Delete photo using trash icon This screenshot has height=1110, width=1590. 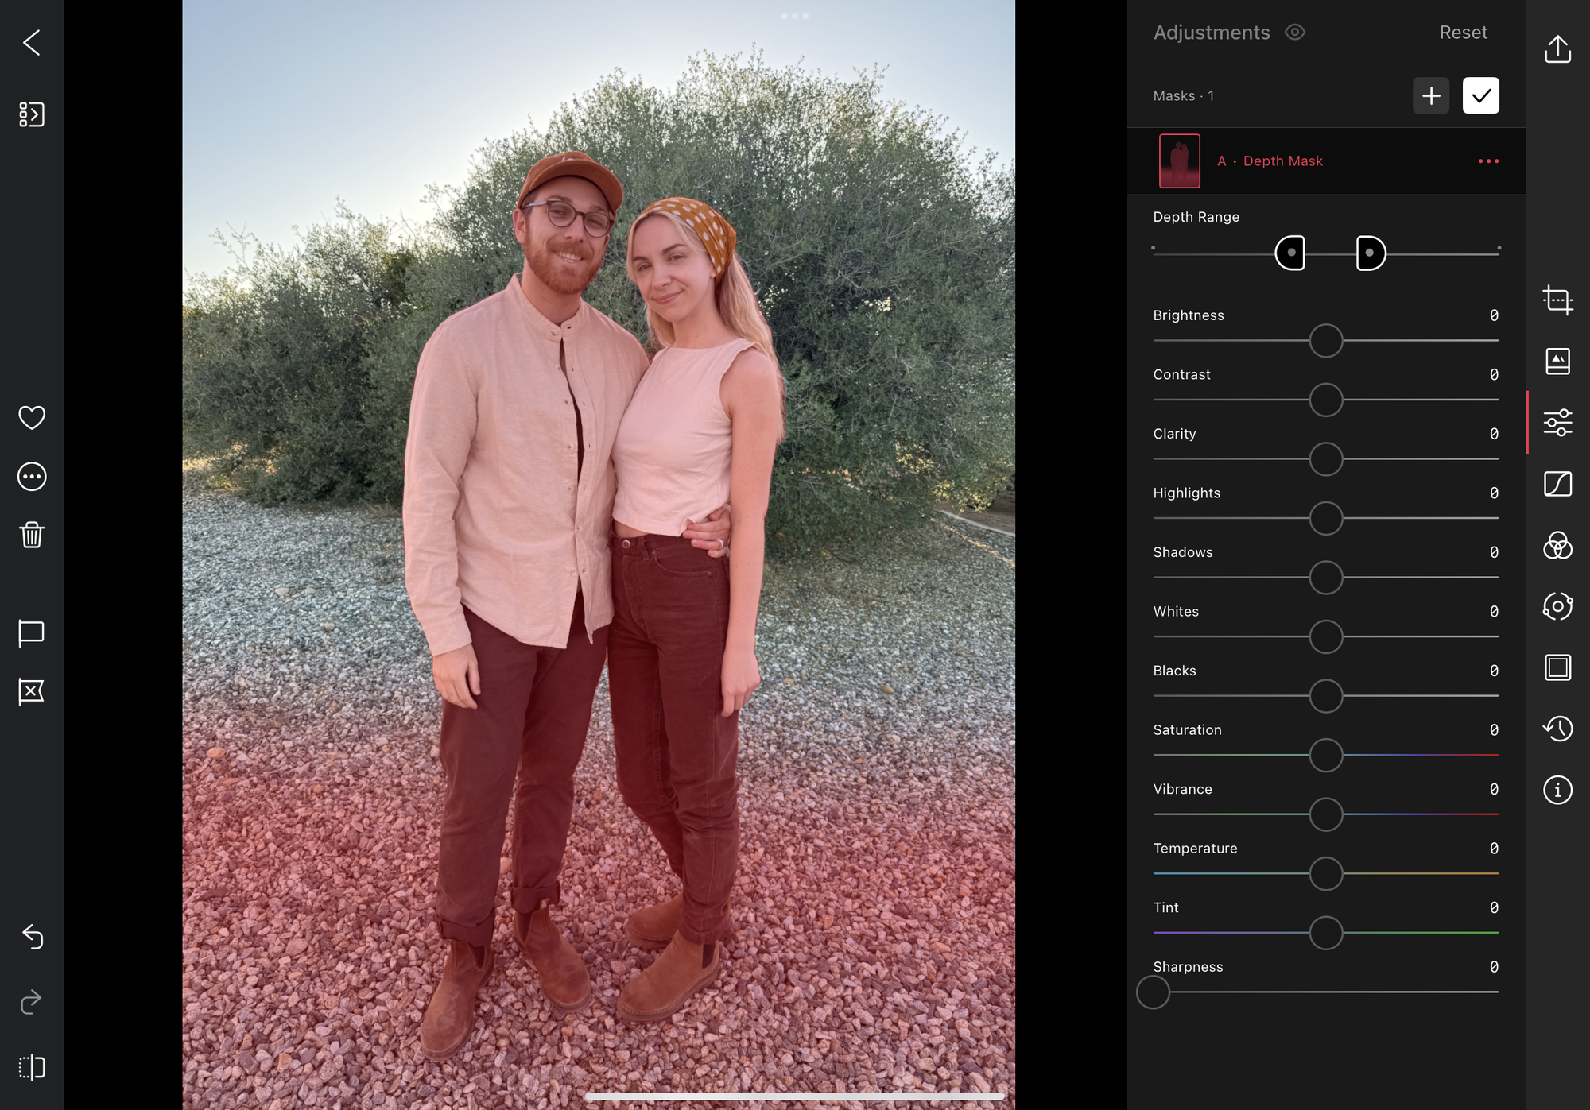[32, 535]
